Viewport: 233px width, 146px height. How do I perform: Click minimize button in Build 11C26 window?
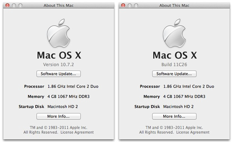(129, 5)
